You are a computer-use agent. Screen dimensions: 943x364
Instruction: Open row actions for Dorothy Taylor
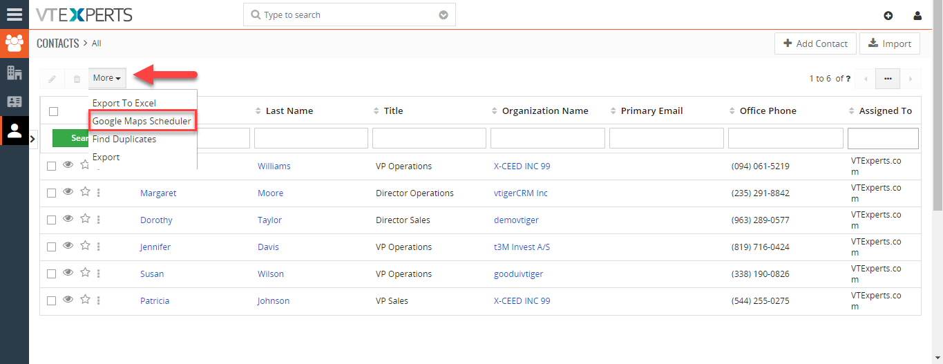pyautogui.click(x=99, y=220)
